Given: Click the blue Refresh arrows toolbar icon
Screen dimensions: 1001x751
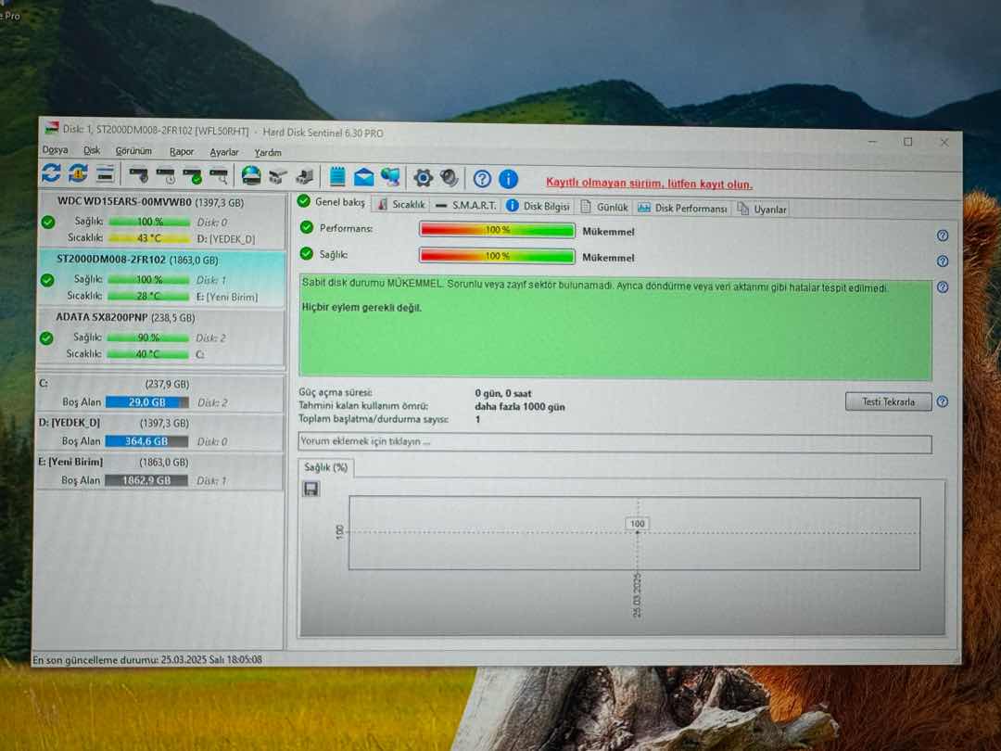Looking at the screenshot, I should pyautogui.click(x=52, y=173).
